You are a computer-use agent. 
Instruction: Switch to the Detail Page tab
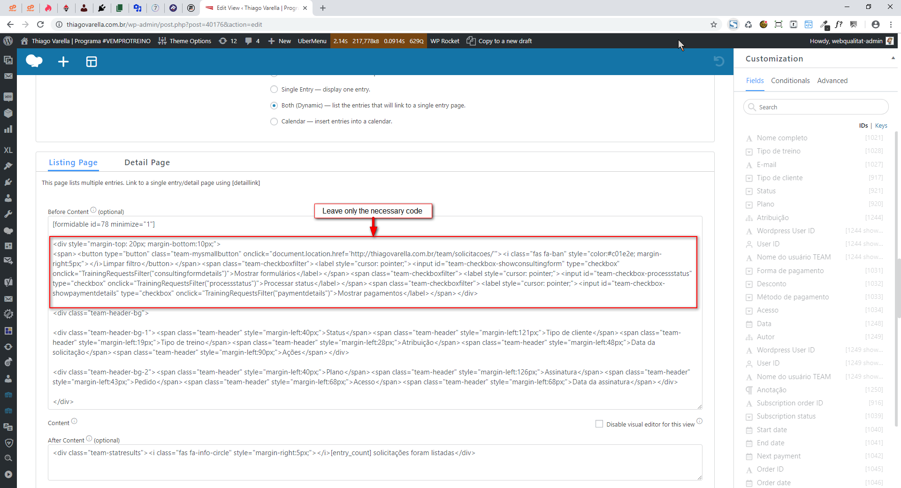[x=147, y=162]
